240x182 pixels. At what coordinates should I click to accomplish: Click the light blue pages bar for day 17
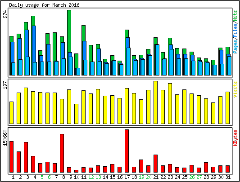point(129,62)
